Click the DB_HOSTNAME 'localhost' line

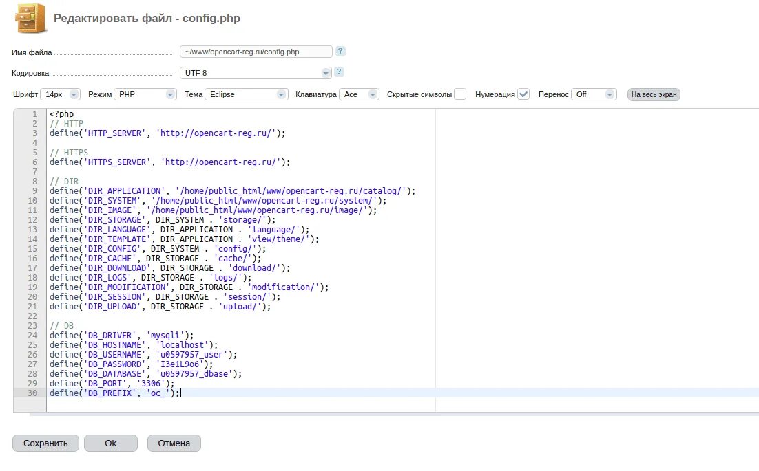[134, 345]
